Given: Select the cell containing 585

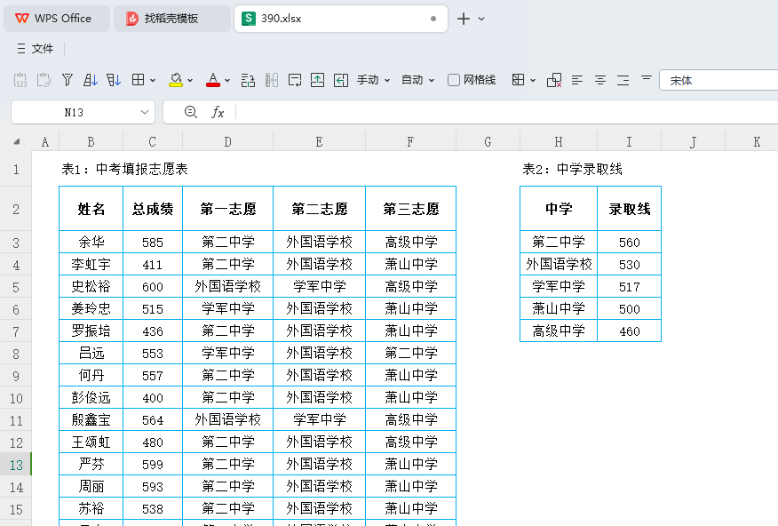Looking at the screenshot, I should 153,243.
